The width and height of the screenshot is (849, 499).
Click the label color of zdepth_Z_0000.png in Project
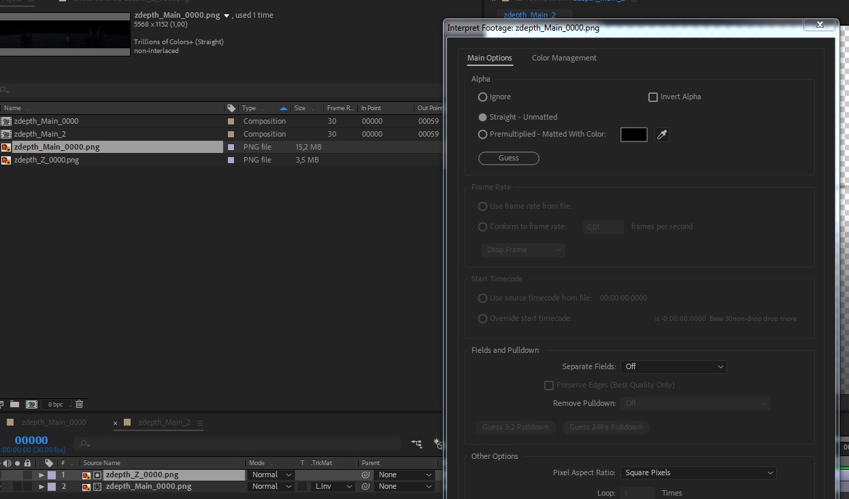tap(231, 160)
